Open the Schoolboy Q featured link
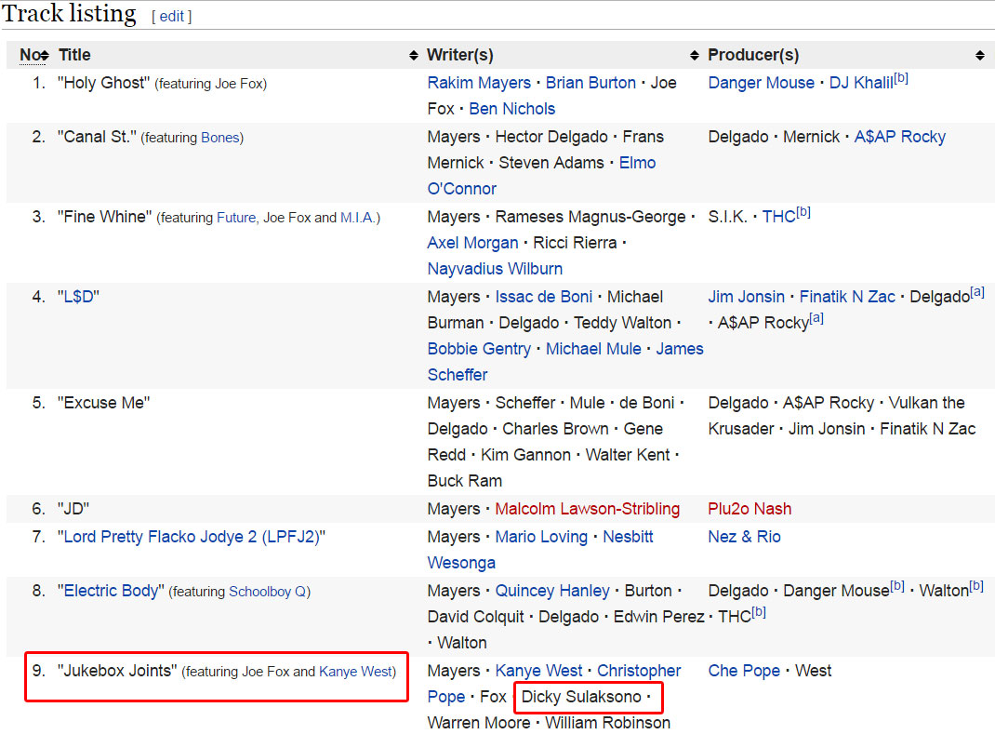995x734 pixels. tap(267, 592)
